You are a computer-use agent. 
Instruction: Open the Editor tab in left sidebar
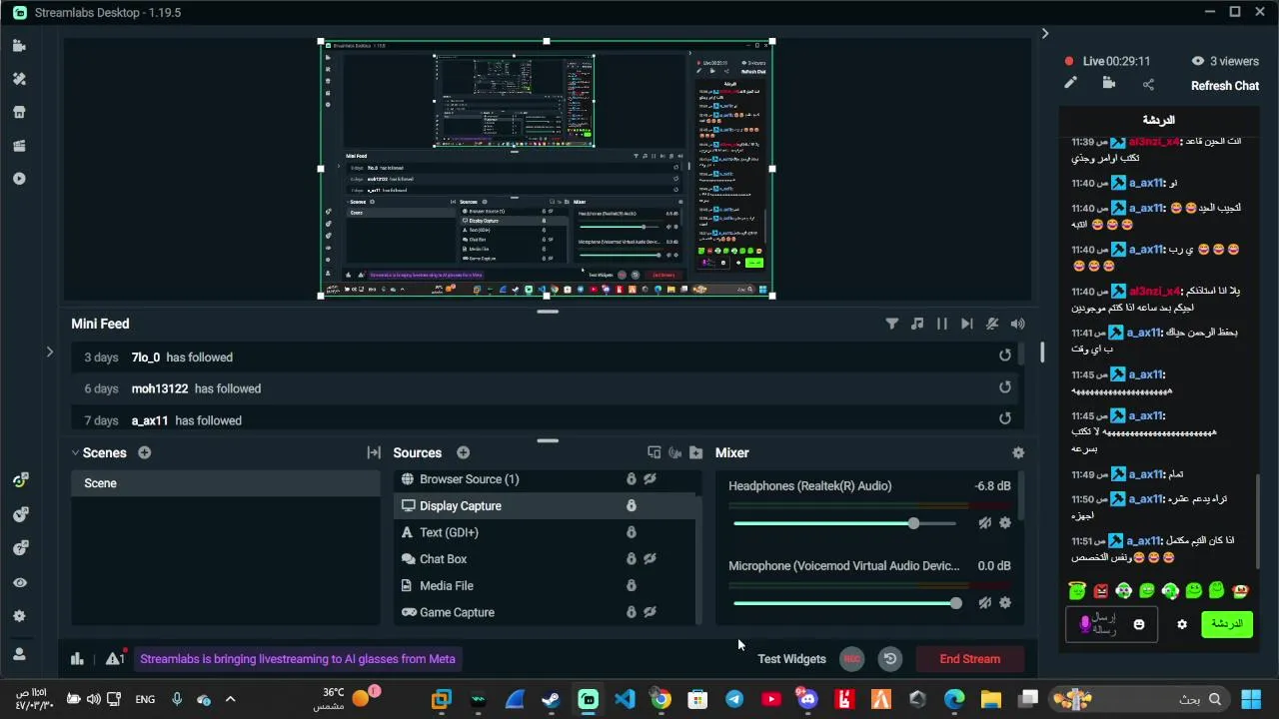click(19, 46)
